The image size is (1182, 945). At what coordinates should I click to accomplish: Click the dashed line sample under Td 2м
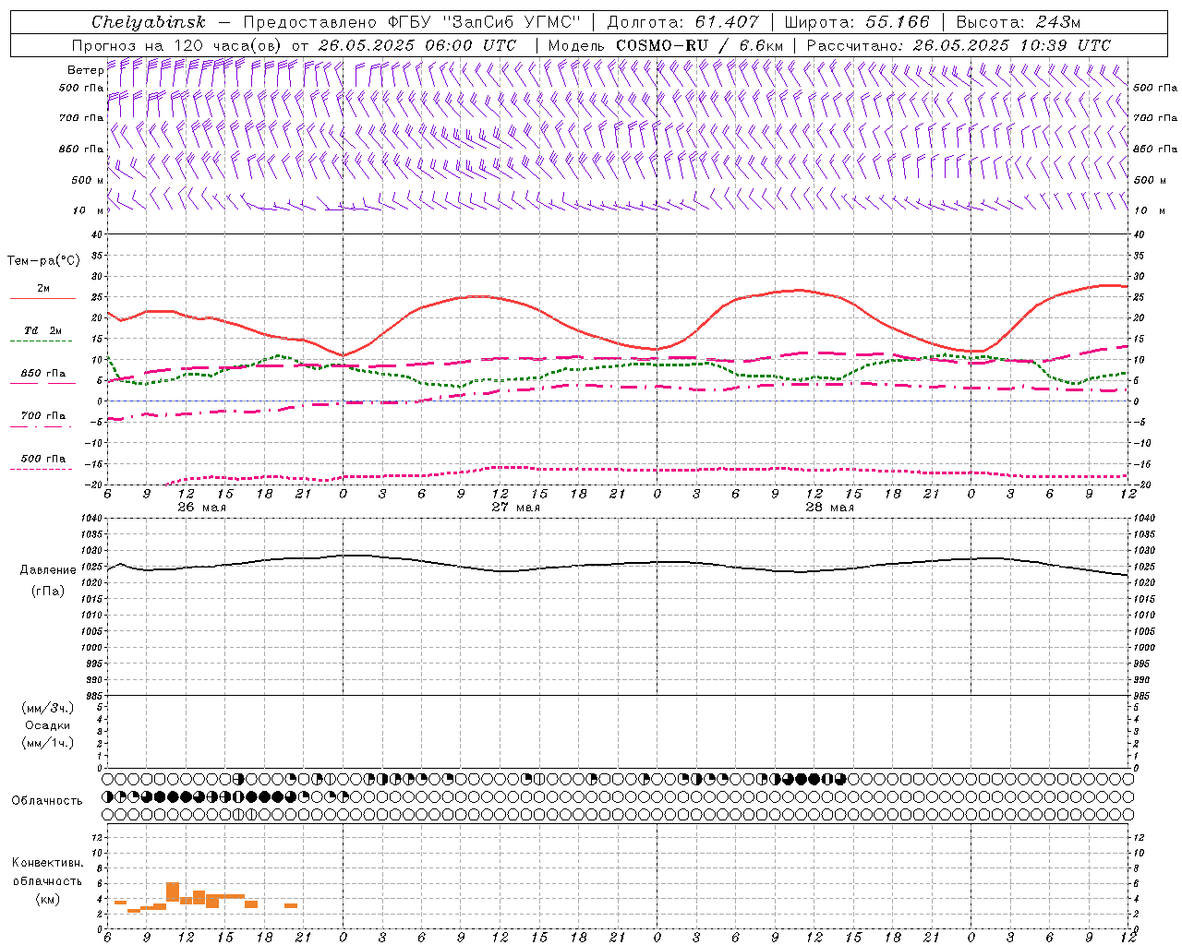(41, 341)
